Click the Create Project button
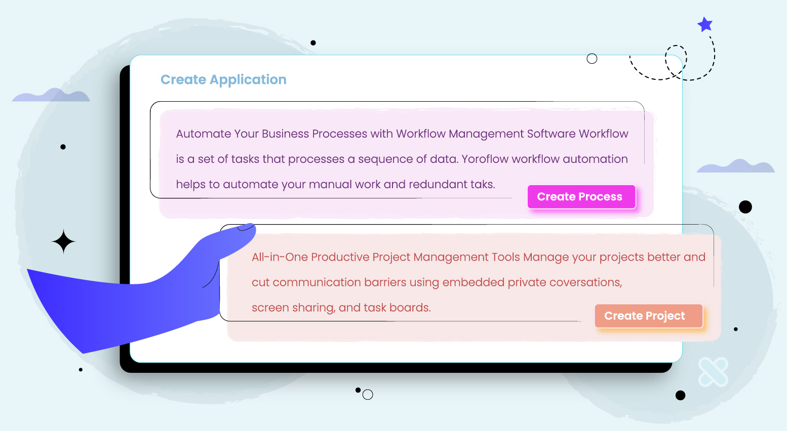This screenshot has width=787, height=431. 648,316
